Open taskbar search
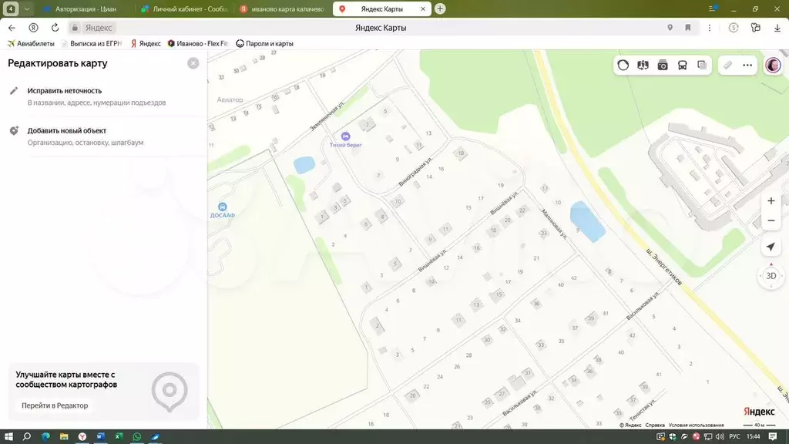 pos(27,436)
